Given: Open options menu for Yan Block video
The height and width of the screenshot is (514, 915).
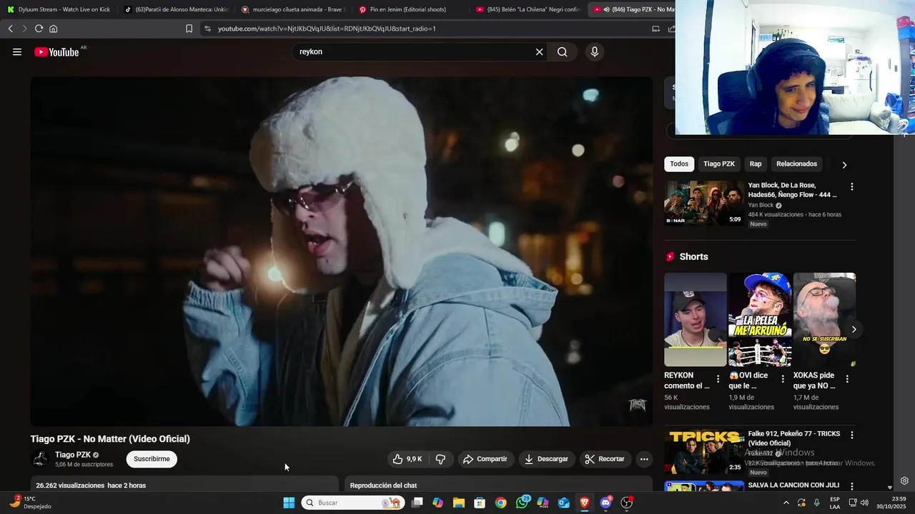Looking at the screenshot, I should click(x=851, y=187).
